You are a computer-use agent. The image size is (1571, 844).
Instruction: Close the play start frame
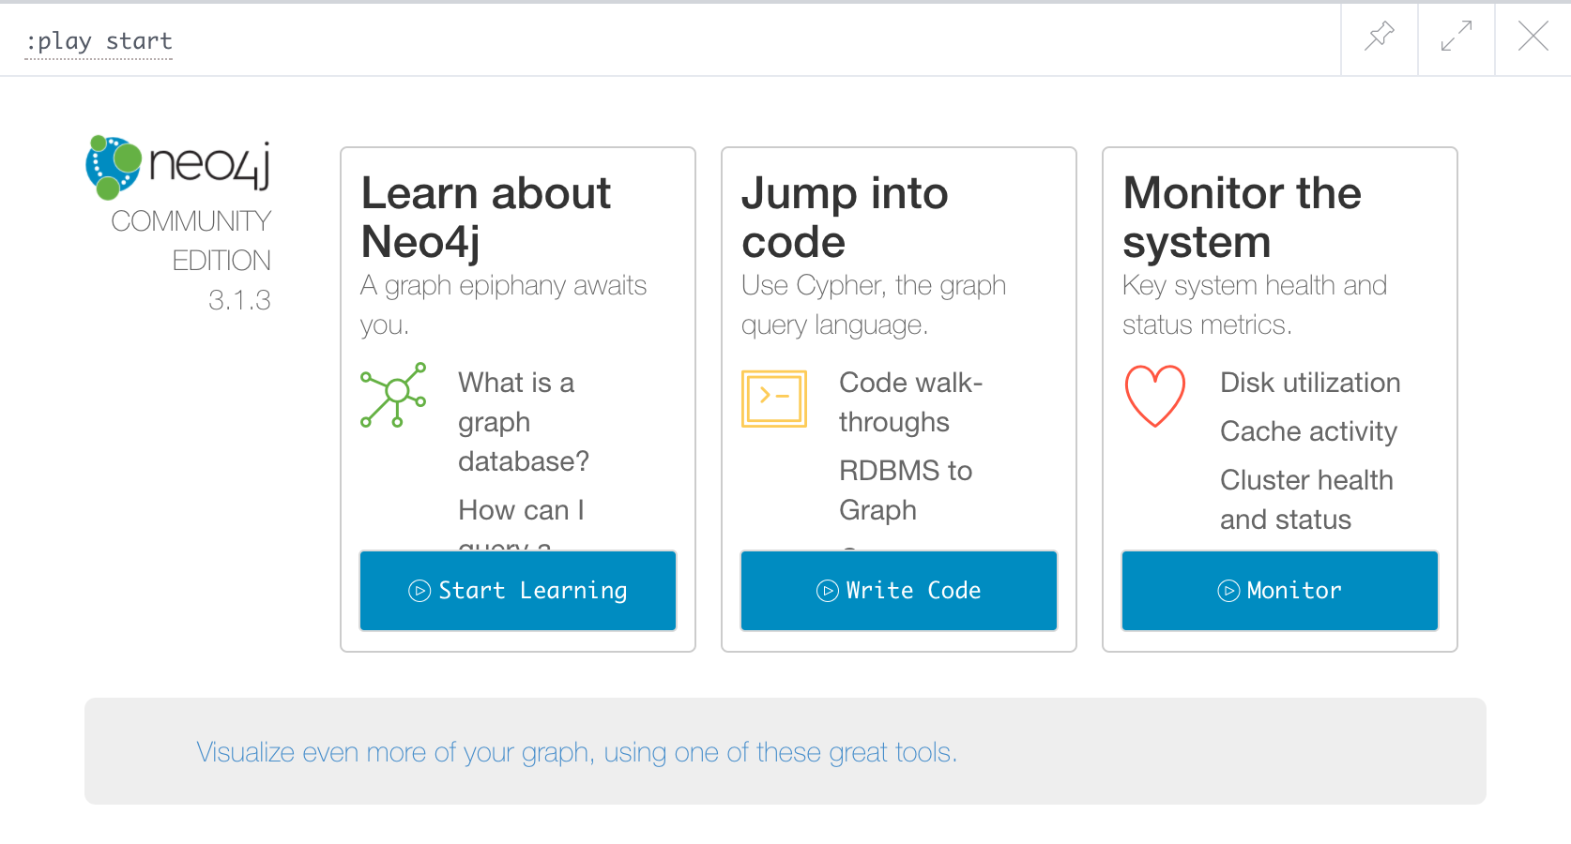tap(1533, 38)
